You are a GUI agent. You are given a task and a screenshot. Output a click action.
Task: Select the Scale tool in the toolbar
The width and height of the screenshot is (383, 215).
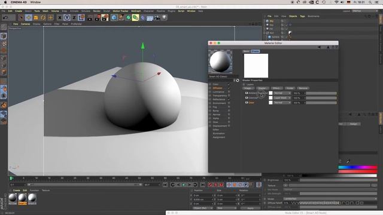coord(36,17)
